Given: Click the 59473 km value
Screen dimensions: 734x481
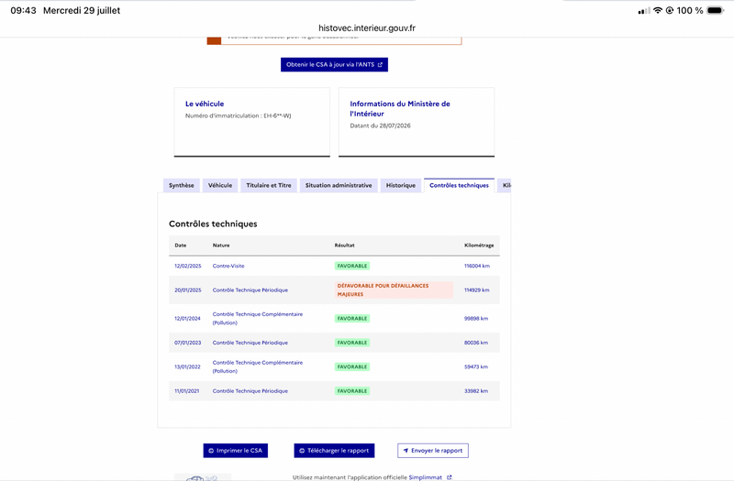Looking at the screenshot, I should pyautogui.click(x=476, y=367).
